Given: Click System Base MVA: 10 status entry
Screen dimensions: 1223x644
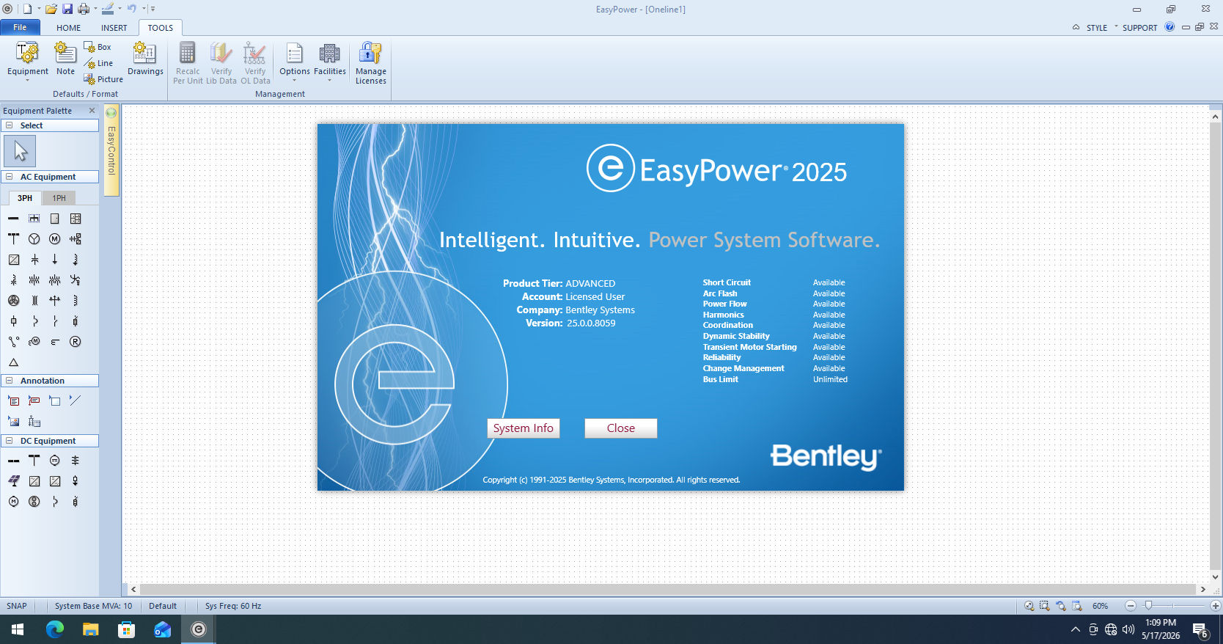Looking at the screenshot, I should click(93, 606).
